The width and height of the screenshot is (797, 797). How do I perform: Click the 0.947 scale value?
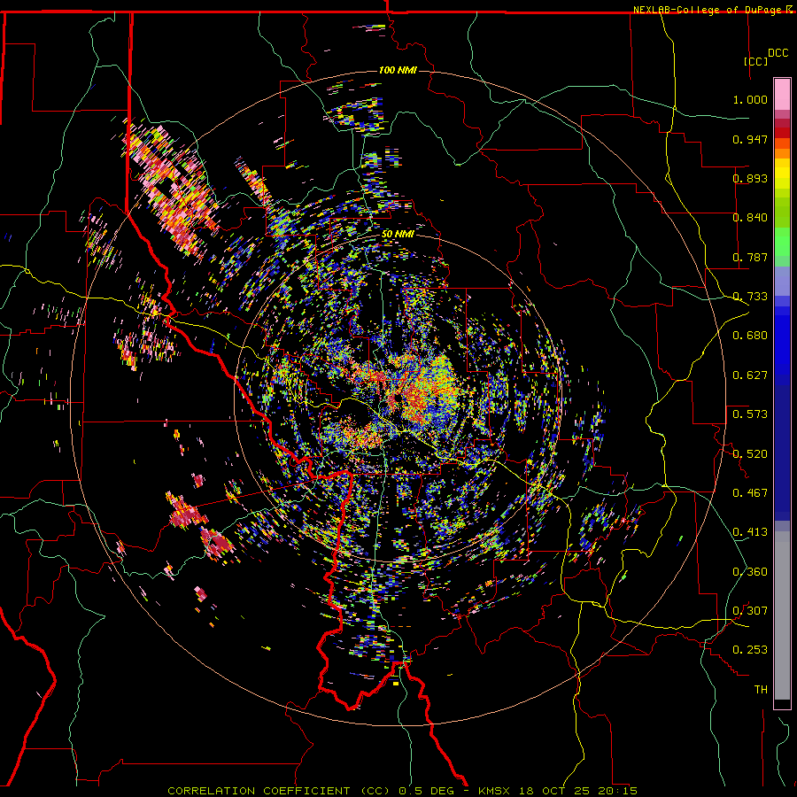(750, 139)
